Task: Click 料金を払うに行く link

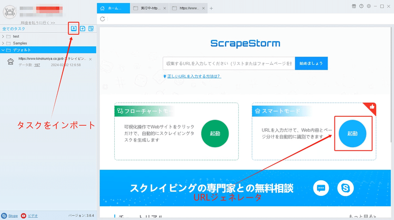Action: [38, 23]
